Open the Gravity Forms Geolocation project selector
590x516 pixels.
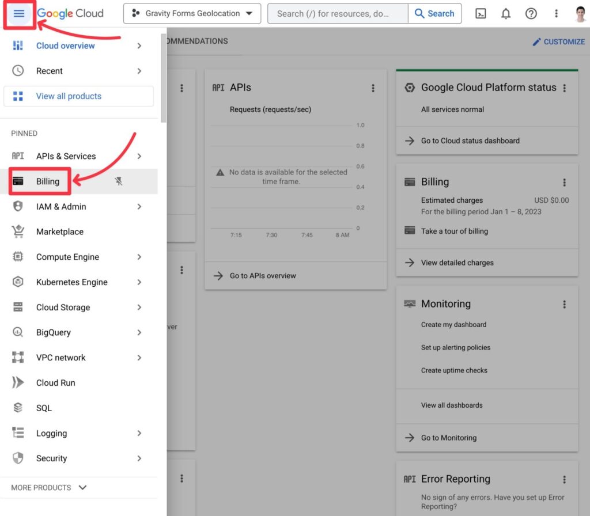point(191,13)
